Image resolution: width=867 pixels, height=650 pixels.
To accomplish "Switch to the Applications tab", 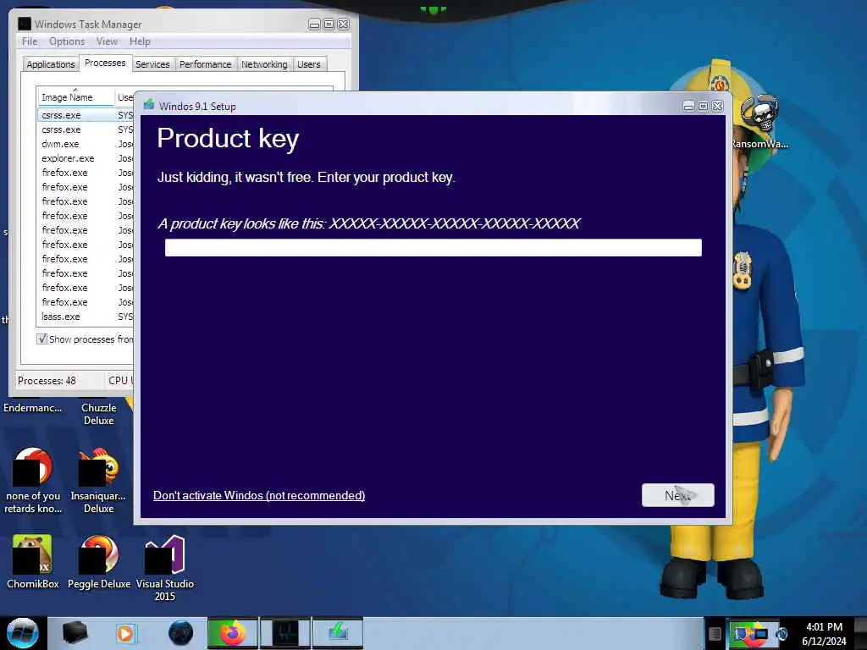I will click(x=50, y=64).
